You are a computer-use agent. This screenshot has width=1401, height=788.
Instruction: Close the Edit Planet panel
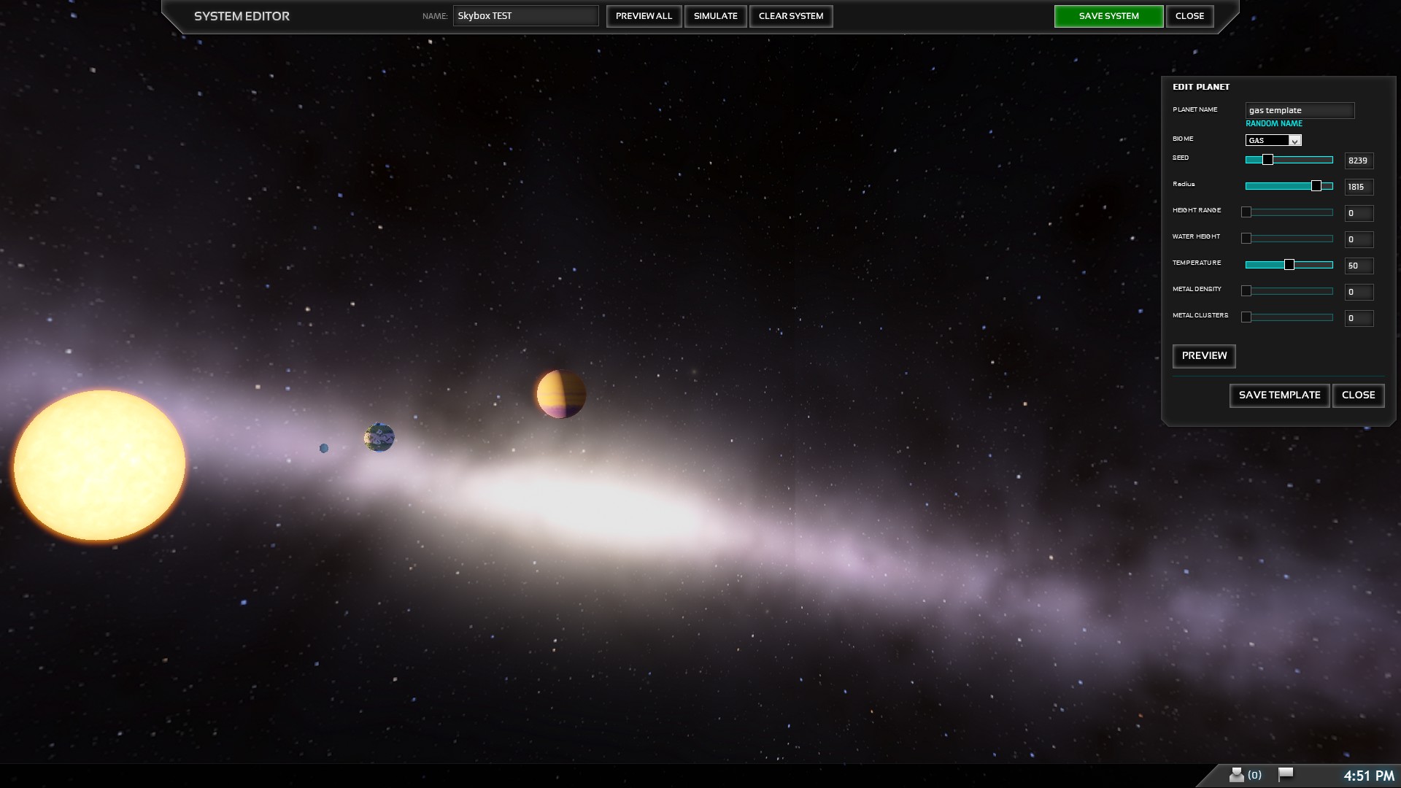1358,395
